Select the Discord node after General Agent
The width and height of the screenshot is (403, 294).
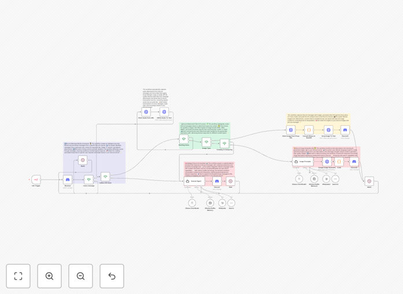tap(217, 181)
